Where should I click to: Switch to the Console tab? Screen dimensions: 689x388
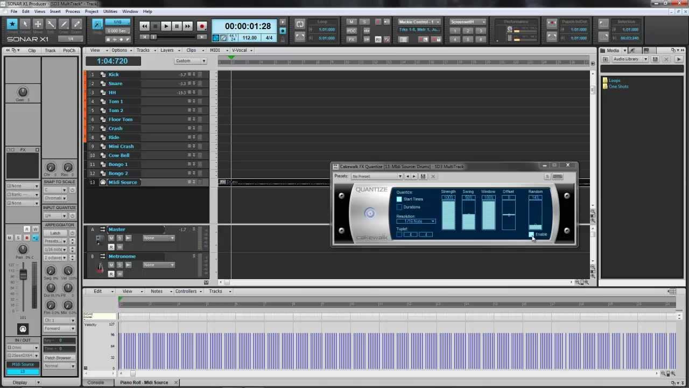coord(96,383)
